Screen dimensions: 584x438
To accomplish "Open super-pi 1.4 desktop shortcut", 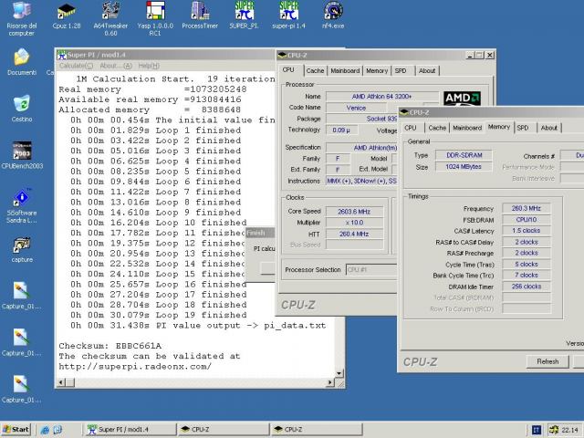I will tap(288, 16).
